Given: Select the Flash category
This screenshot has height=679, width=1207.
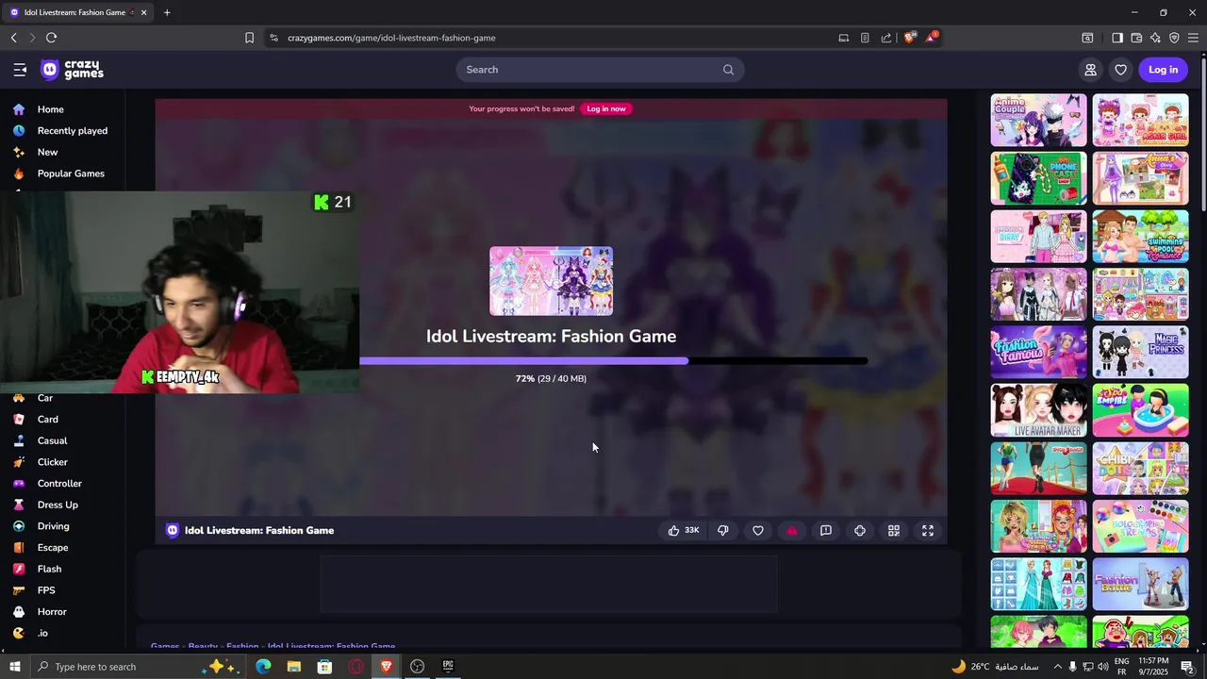Looking at the screenshot, I should click(49, 570).
